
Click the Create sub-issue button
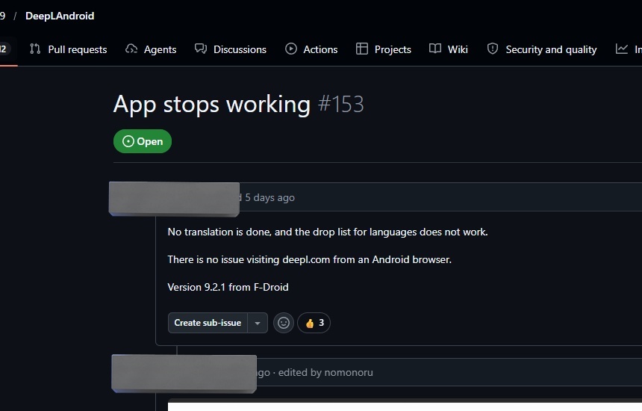[208, 323]
